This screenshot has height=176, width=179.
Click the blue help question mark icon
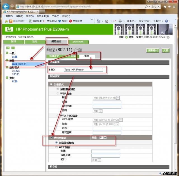click(166, 21)
